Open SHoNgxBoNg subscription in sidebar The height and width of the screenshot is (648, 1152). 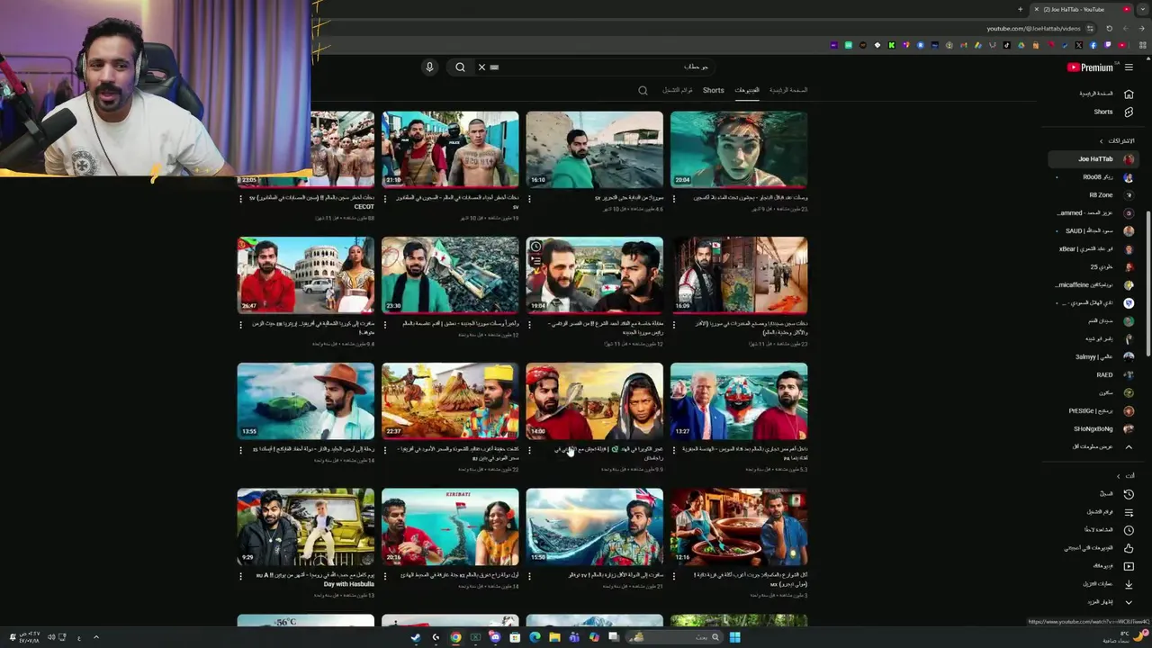point(1093,429)
